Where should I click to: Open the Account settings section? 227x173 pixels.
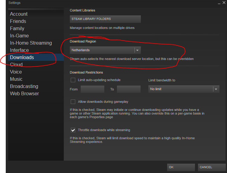[36, 14]
